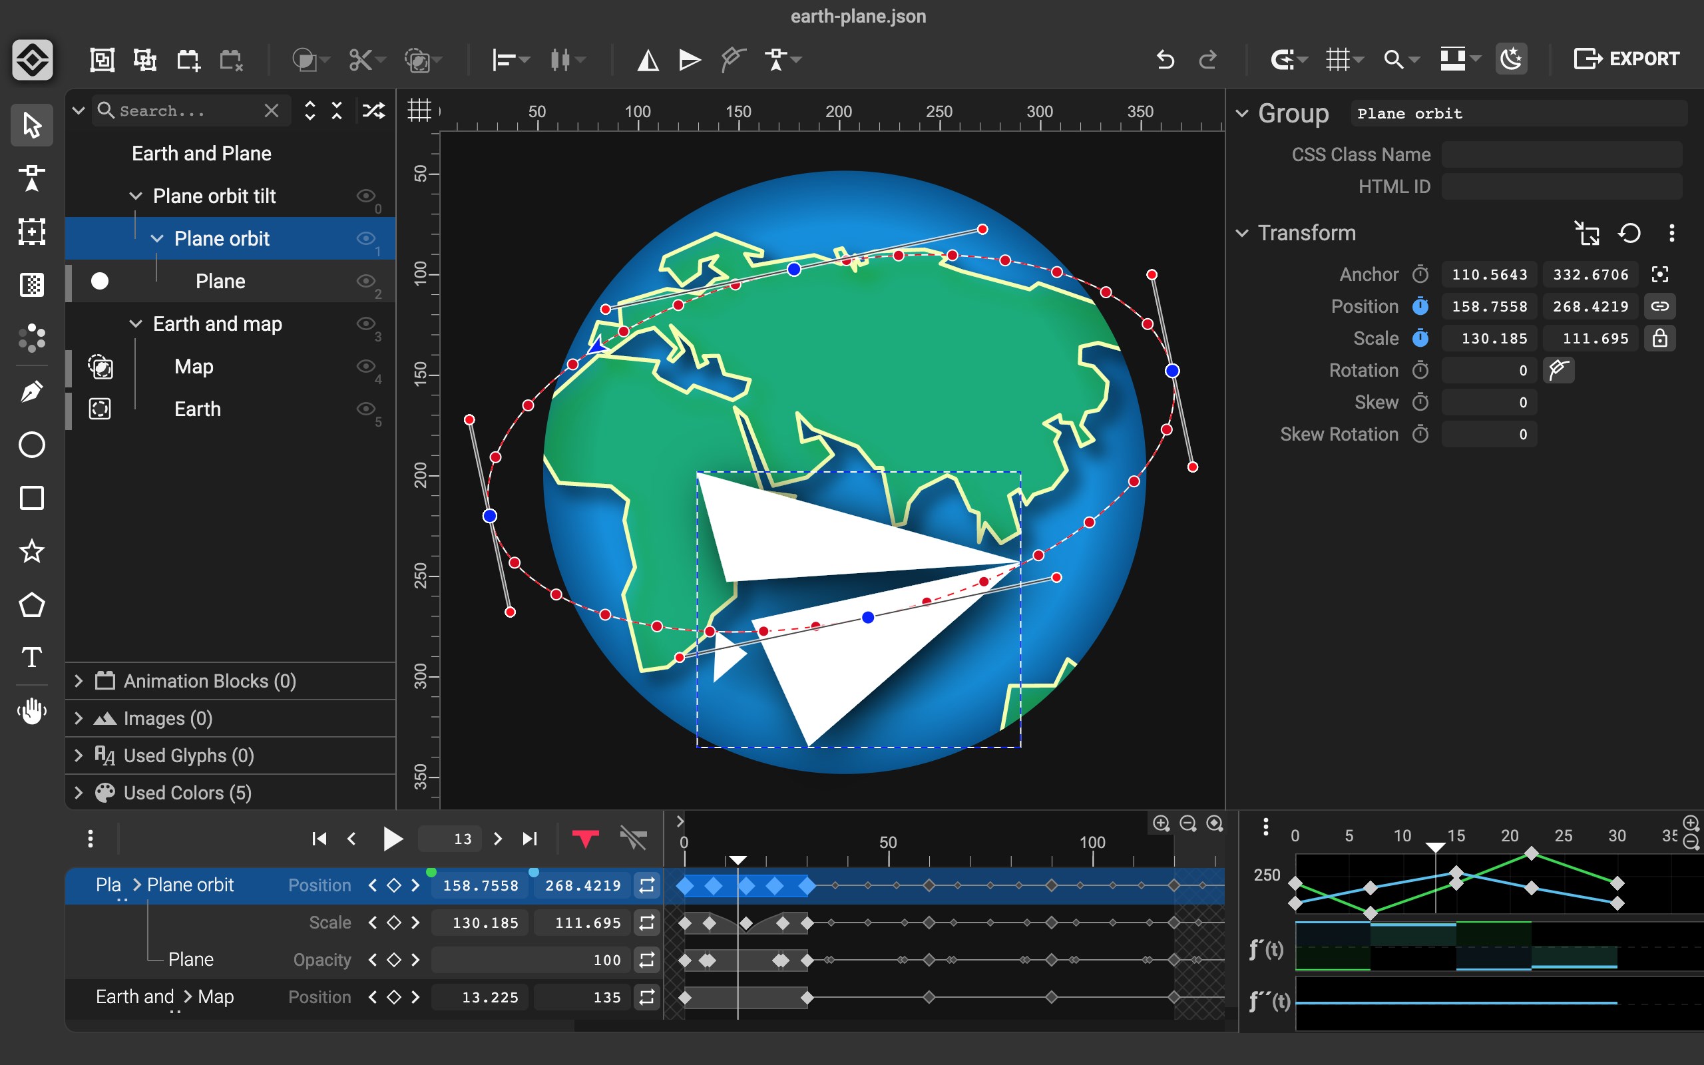Click the Undo arrow icon
This screenshot has height=1065, width=1704.
coord(1165,59)
